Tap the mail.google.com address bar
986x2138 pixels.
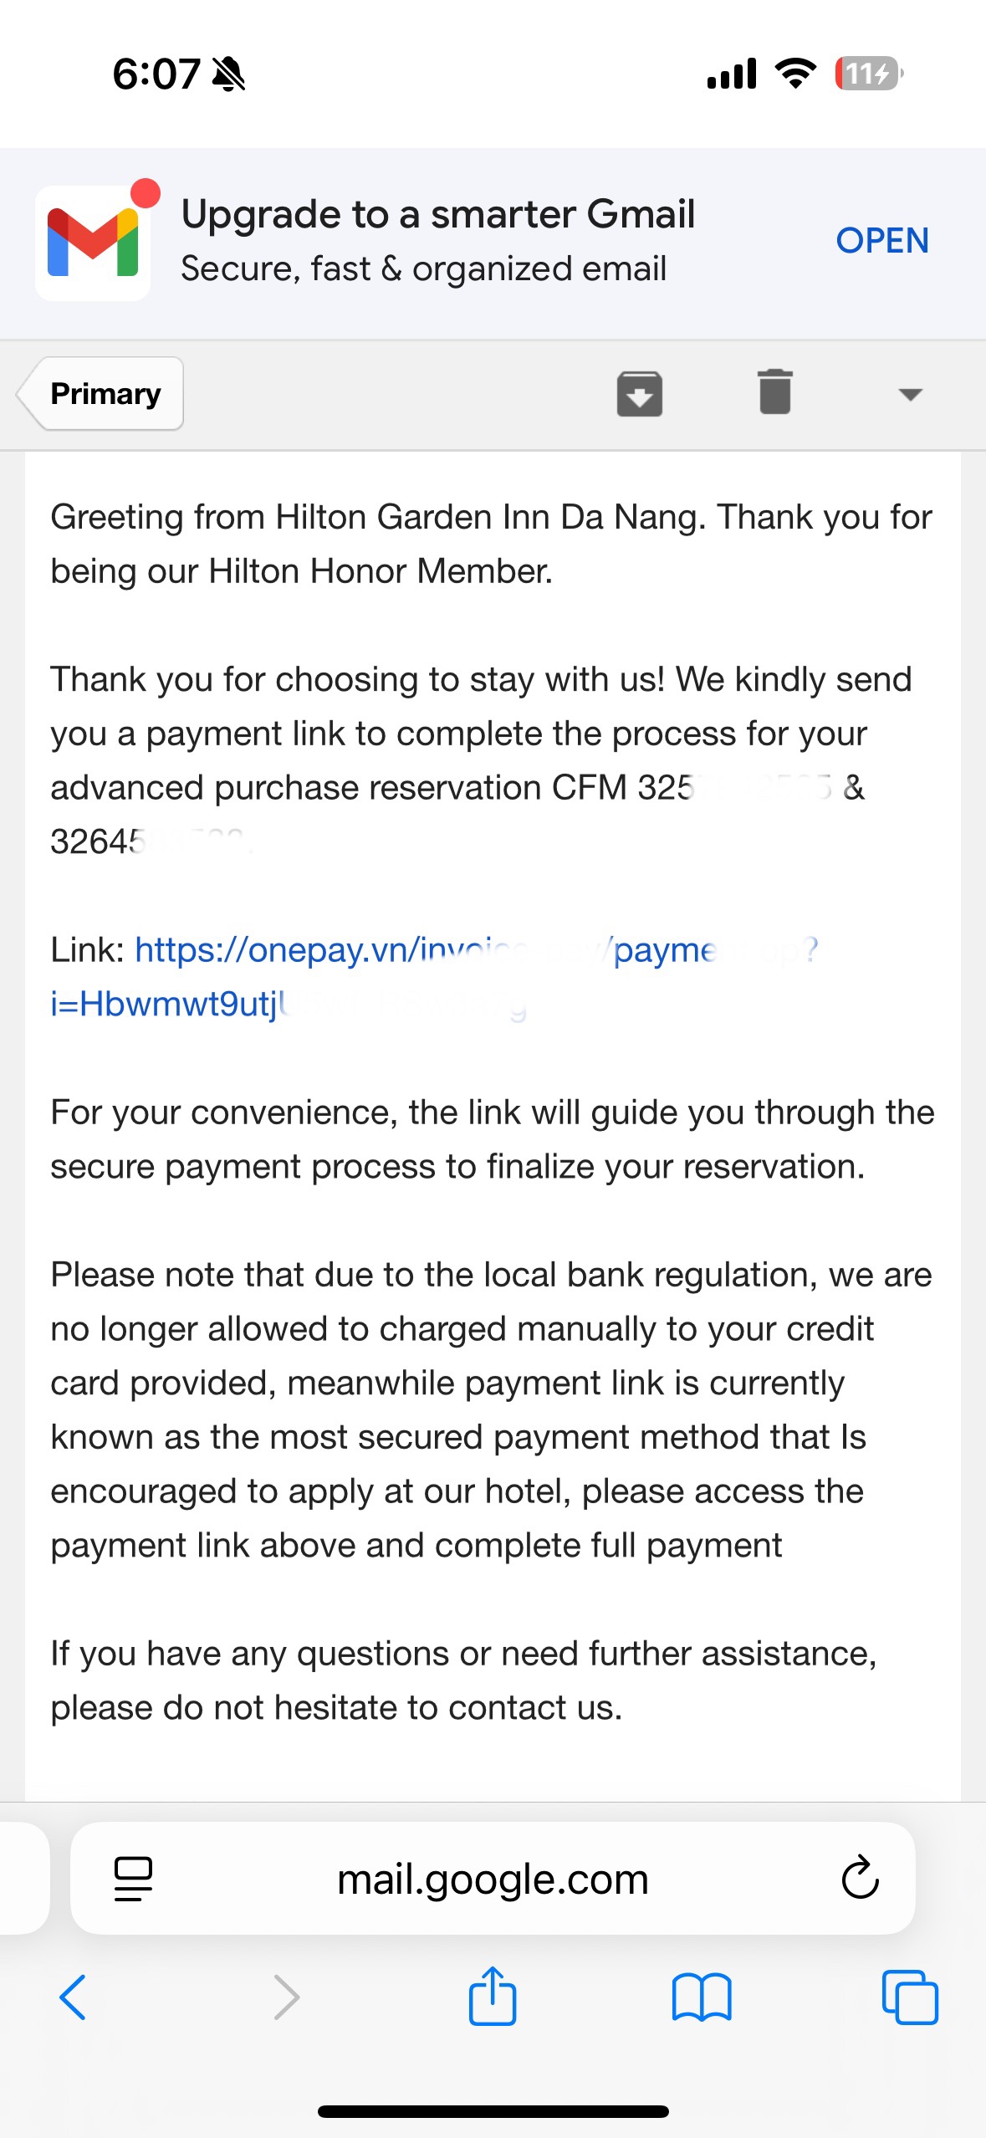[x=493, y=1879]
